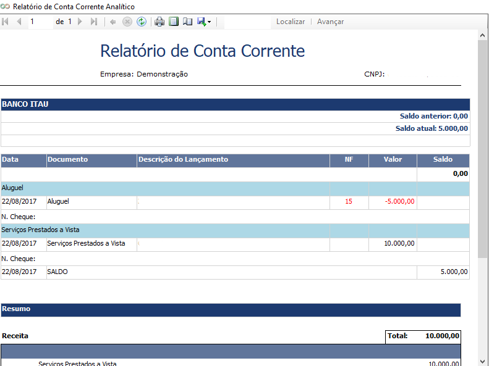Click the export save icon
Image resolution: width=489 pixels, height=366 pixels.
coord(202,22)
